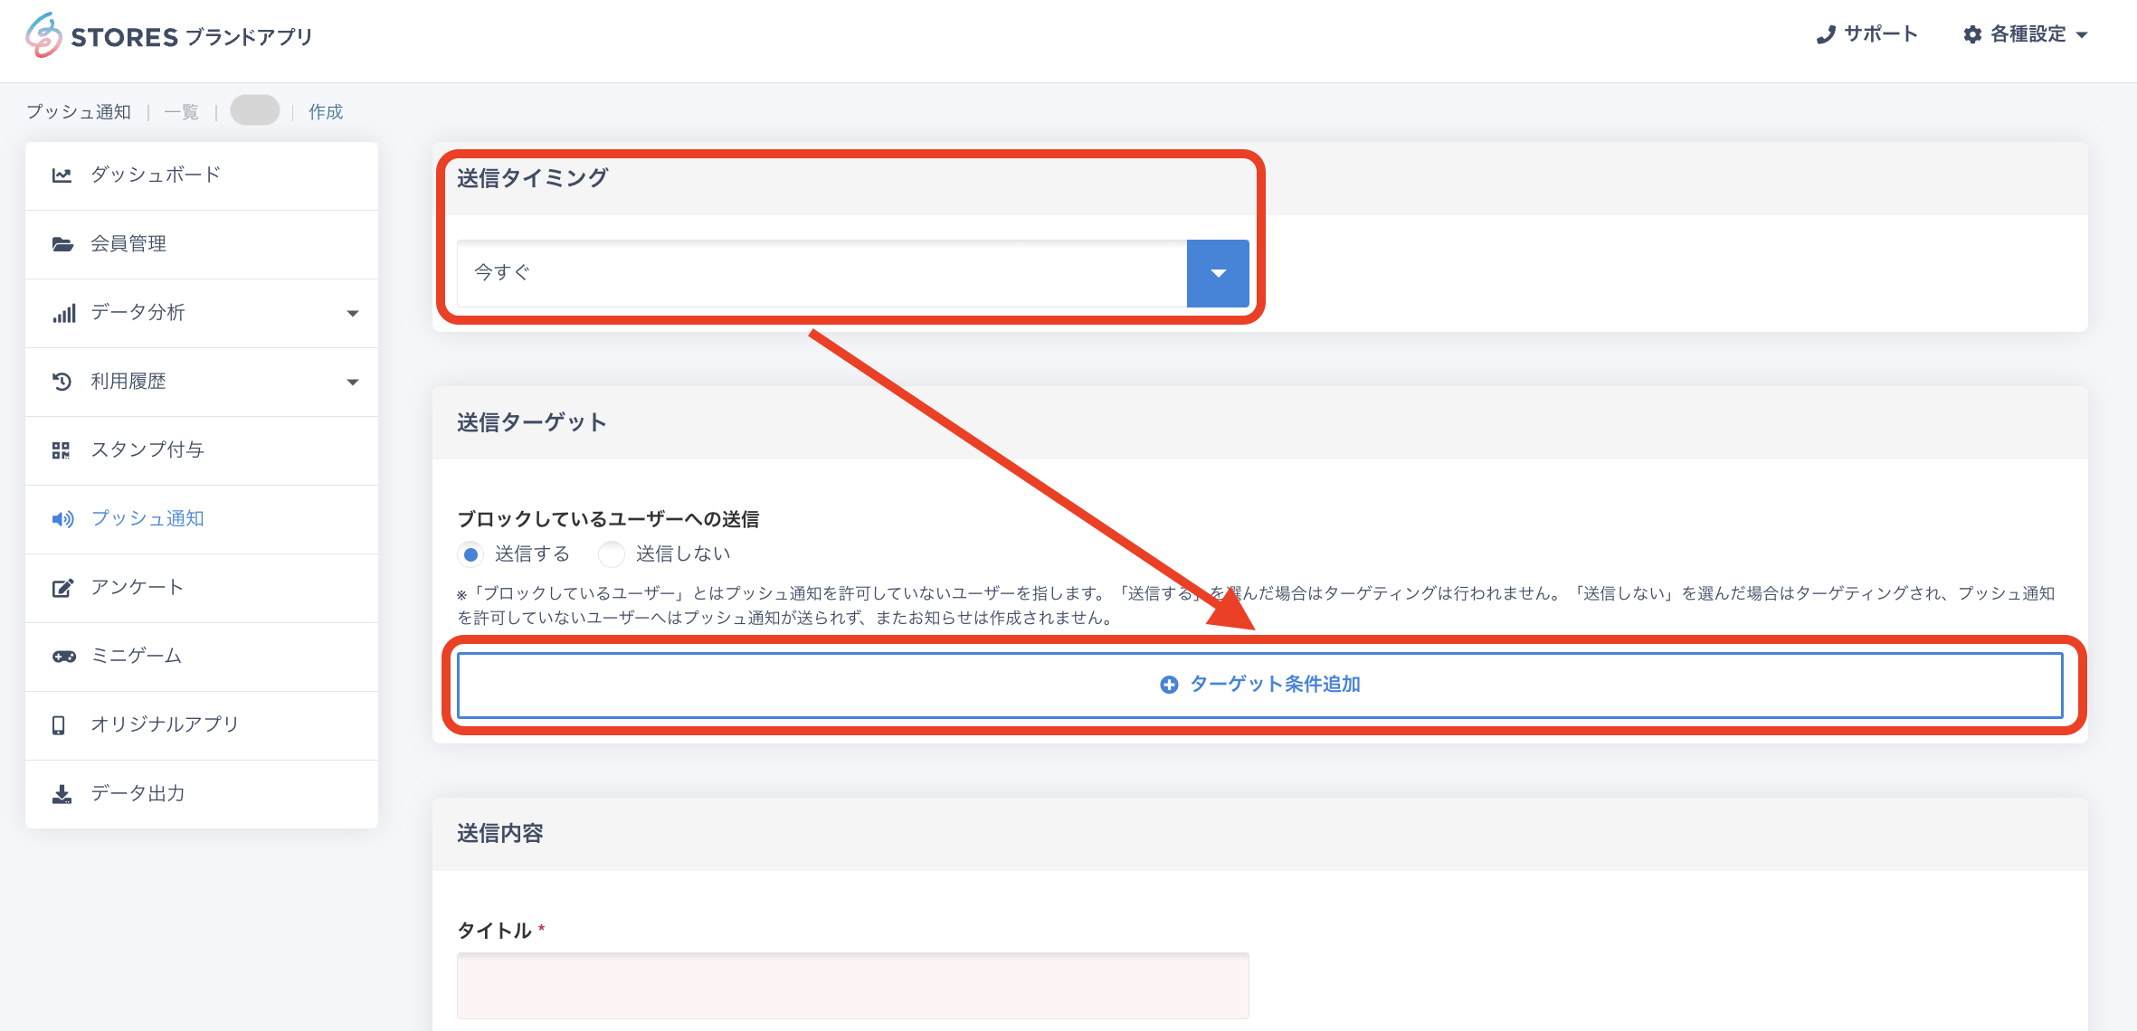This screenshot has width=2137, height=1031.
Task: Select the 送信しない radio button
Action: [x=612, y=554]
